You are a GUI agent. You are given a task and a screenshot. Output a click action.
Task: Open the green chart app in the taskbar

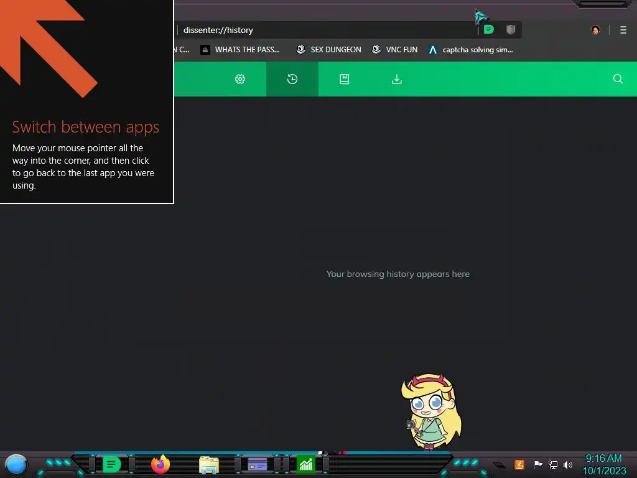click(306, 464)
